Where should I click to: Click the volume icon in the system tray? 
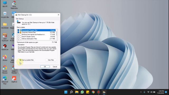coord(151,92)
